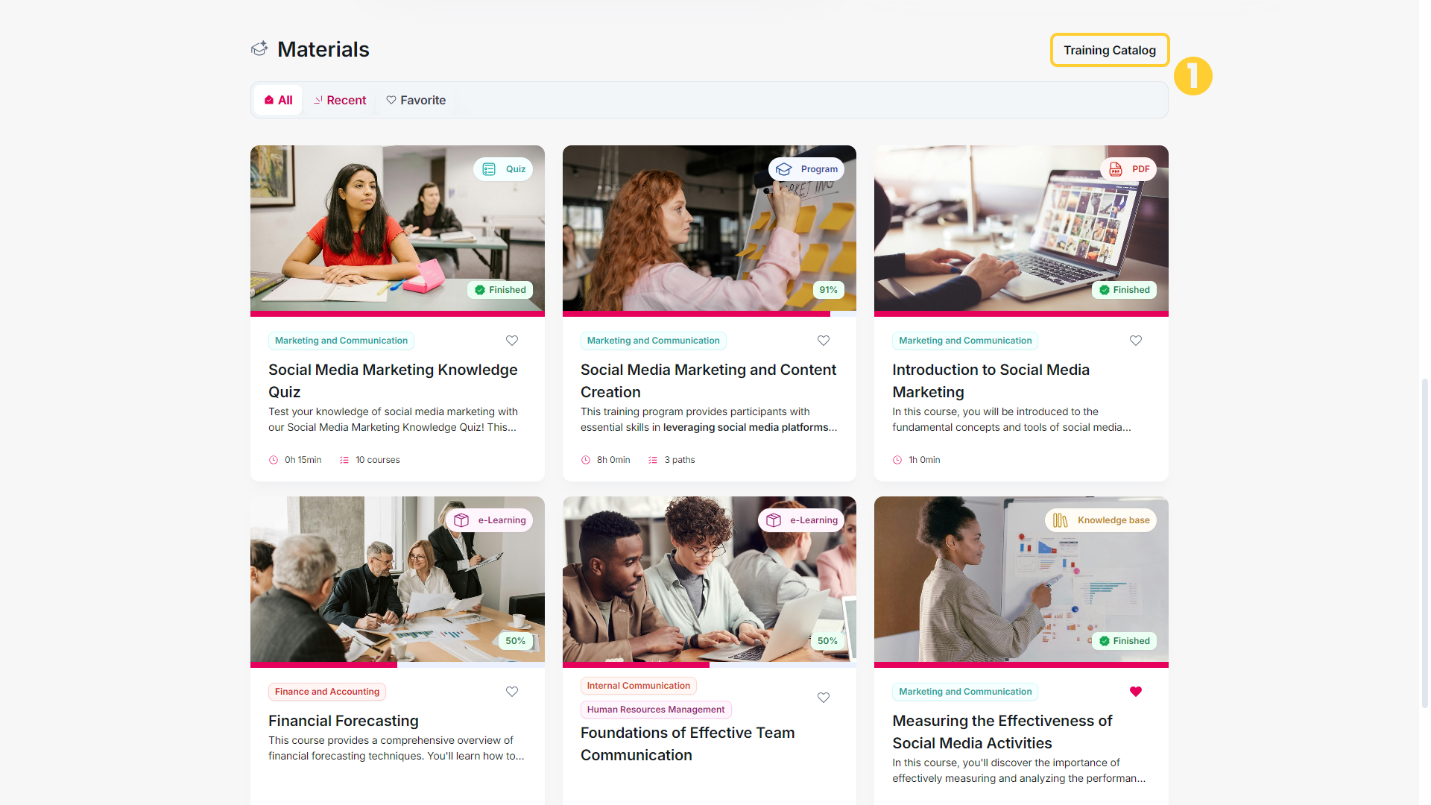Screen dimensions: 1431x805
Task: Click the Knowledge base badge icon
Action: click(1060, 520)
